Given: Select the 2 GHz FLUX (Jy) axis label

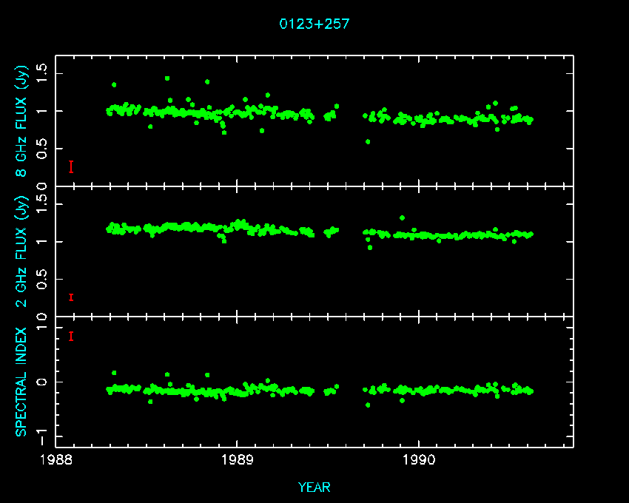Looking at the screenshot, I should tap(22, 251).
